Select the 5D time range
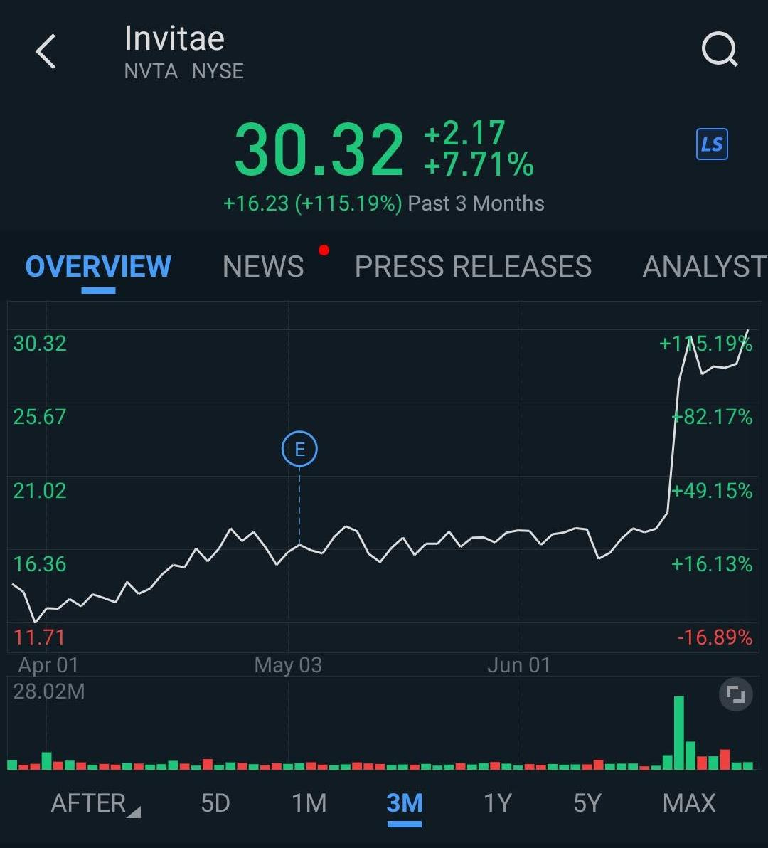This screenshot has width=768, height=848. click(x=215, y=803)
